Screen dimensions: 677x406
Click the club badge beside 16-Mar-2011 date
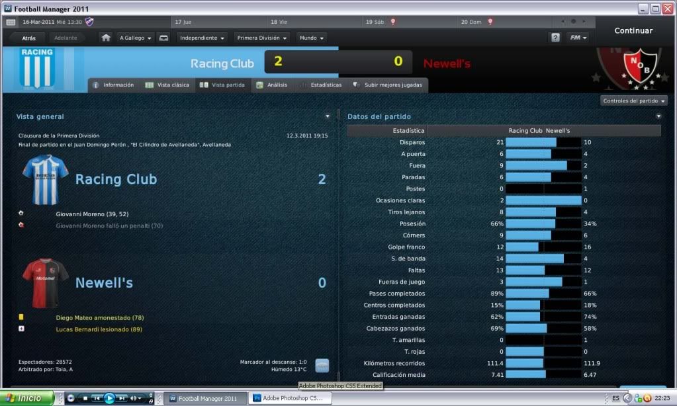[89, 22]
